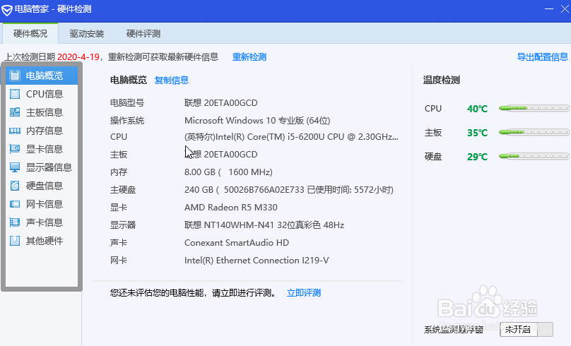Click the 内存信息 memory icon
This screenshot has width=571, height=346.
(15, 131)
